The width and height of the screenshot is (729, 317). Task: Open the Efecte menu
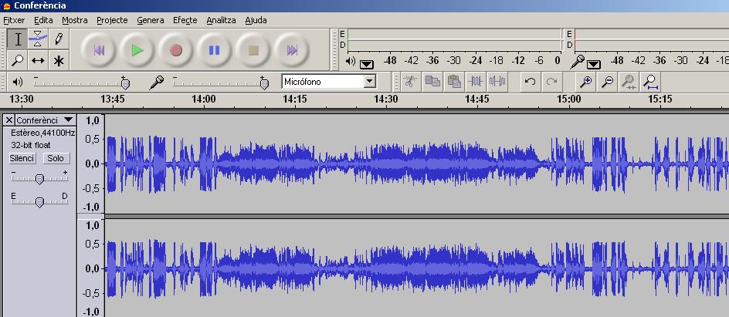click(185, 20)
